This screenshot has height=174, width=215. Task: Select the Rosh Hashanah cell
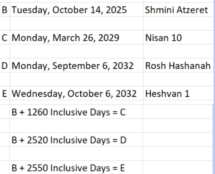[178, 66]
